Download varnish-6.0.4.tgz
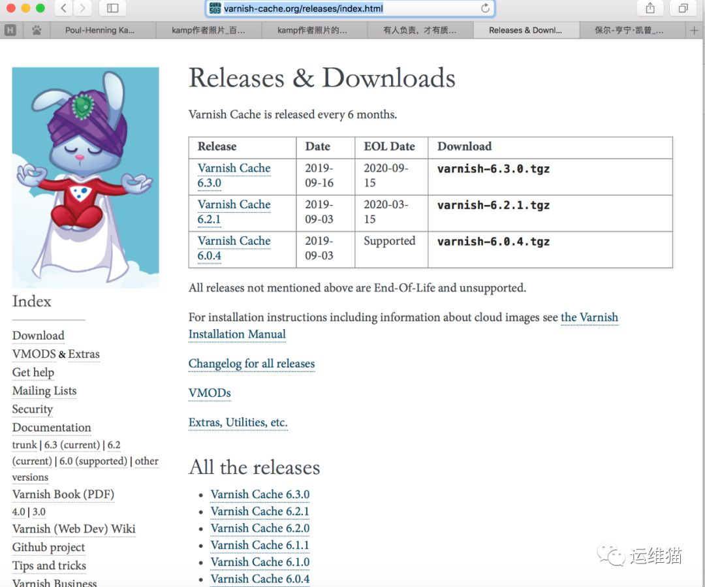Screen dimensions: 705x587 [493, 242]
